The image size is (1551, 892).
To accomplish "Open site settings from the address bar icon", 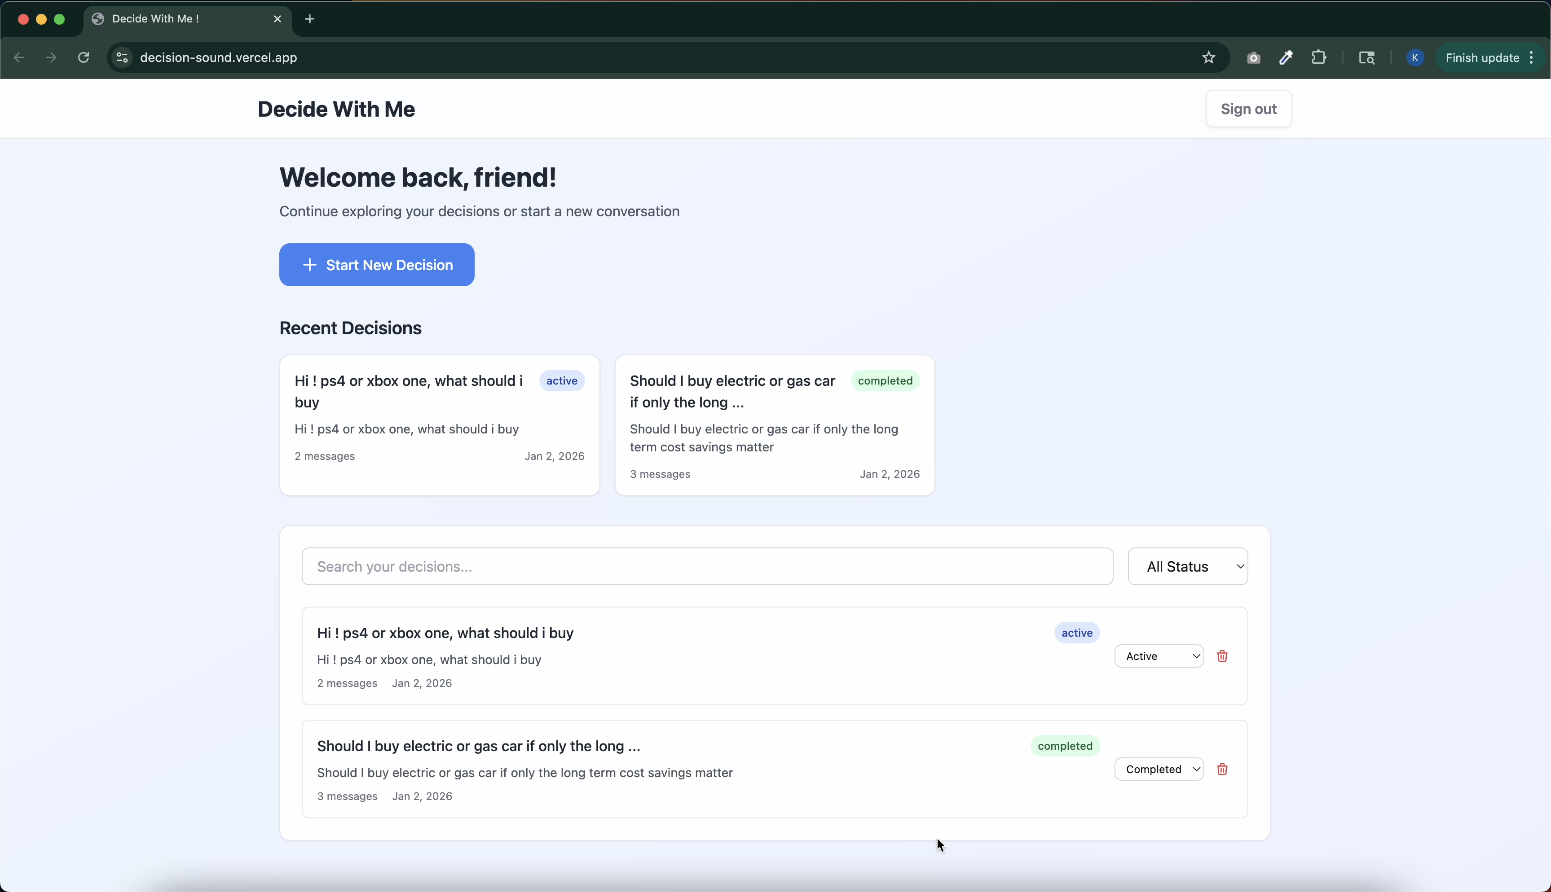I will pos(121,57).
